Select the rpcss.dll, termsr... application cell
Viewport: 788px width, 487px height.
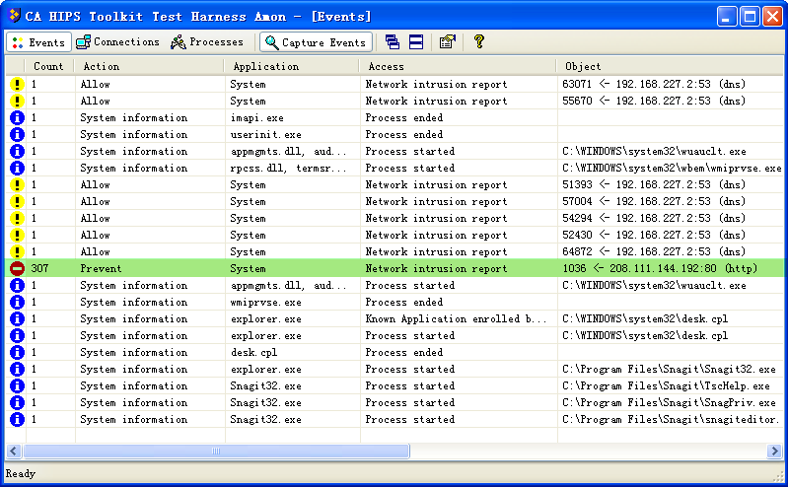[x=288, y=169]
